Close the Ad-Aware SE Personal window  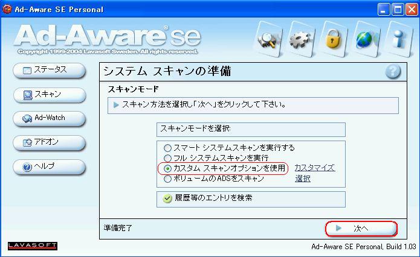pos(412,10)
